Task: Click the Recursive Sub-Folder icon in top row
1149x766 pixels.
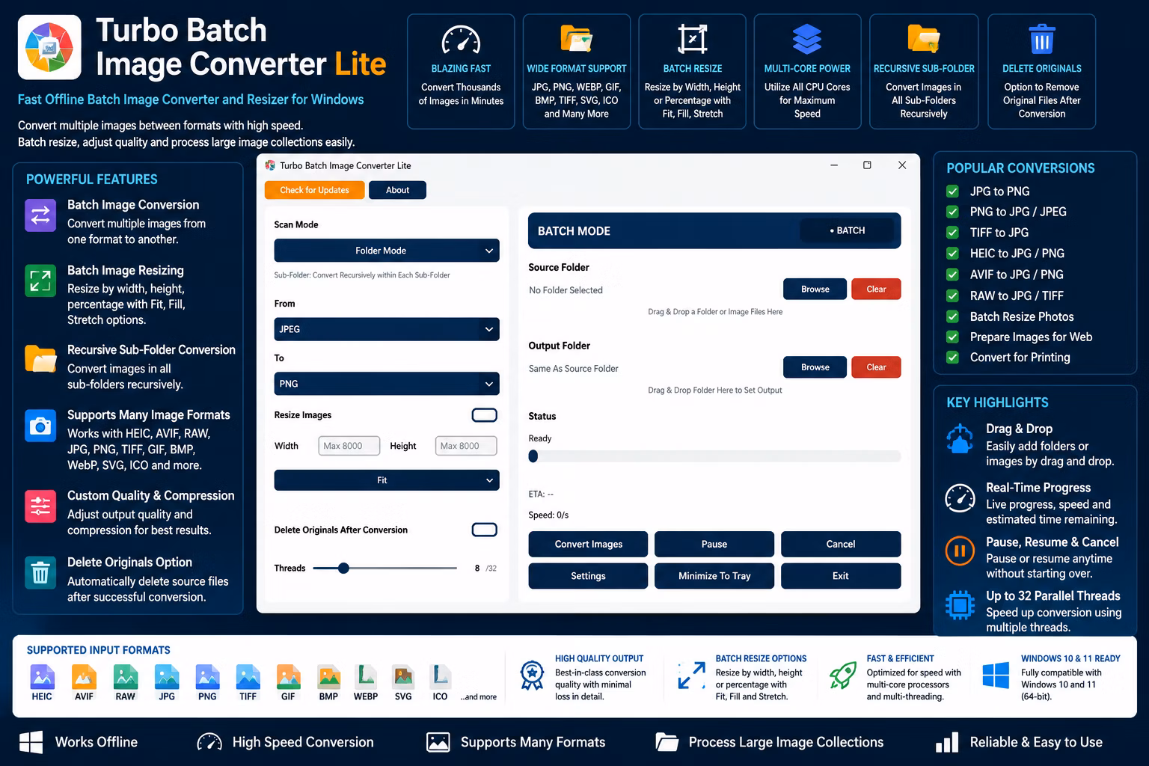Action: (924, 38)
